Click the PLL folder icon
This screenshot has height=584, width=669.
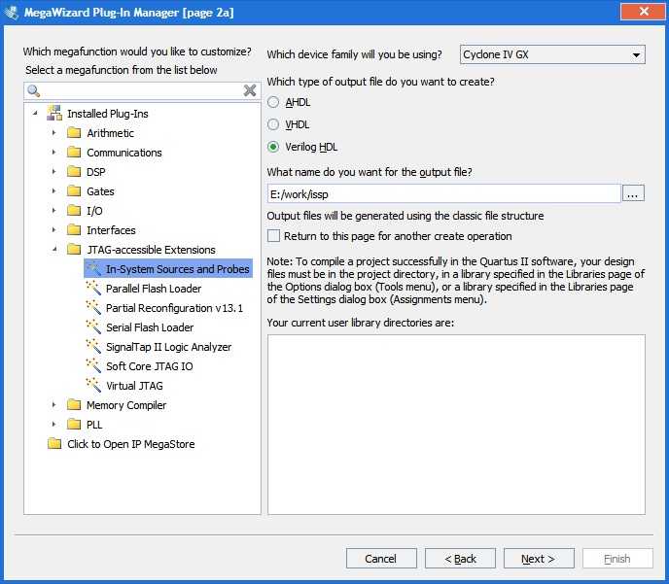pyautogui.click(x=74, y=424)
